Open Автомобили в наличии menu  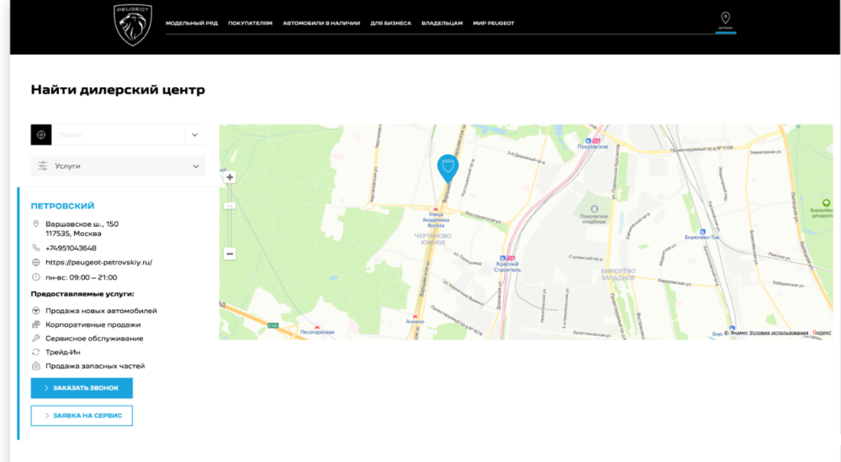(321, 23)
